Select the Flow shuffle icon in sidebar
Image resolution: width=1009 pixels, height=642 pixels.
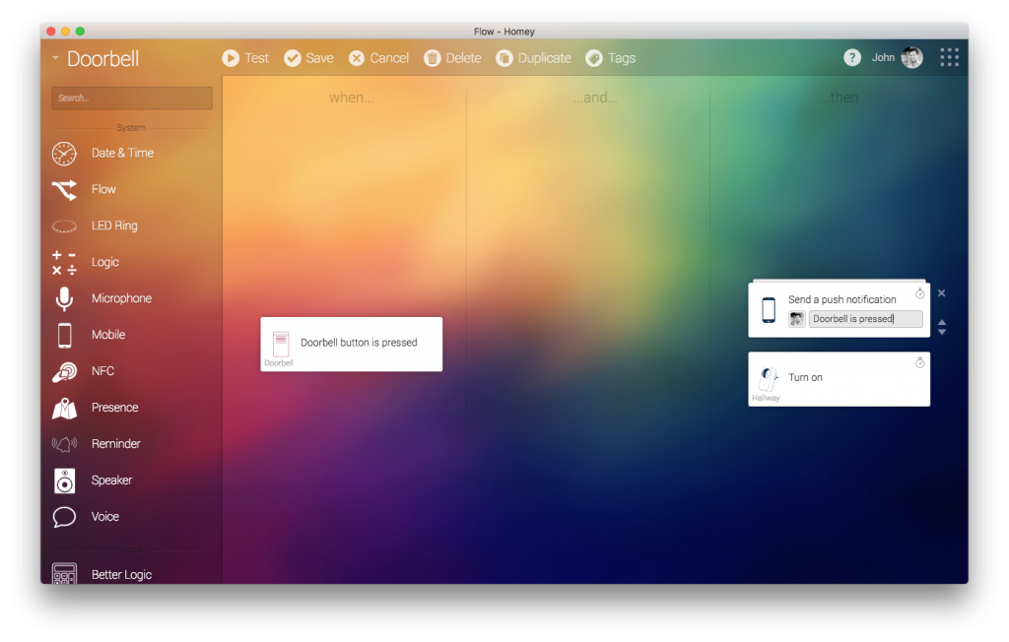tap(64, 190)
